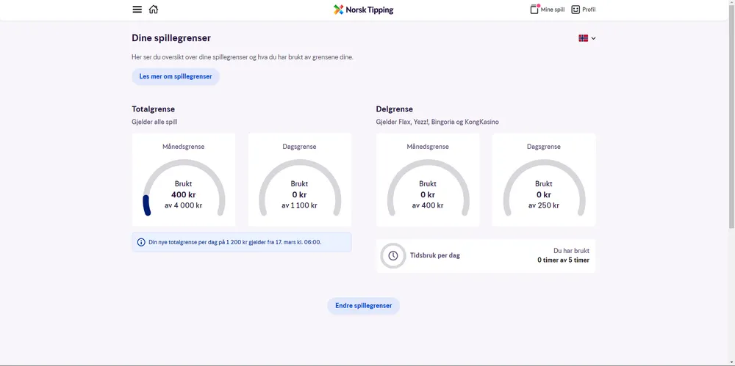Screen dimensions: 735x366
Task: Click Les mer om spillegrenser button
Action: point(176,76)
